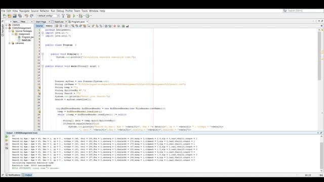Collapse the Source Packages node
Screen dimensions: 324x182
pos(10,31)
